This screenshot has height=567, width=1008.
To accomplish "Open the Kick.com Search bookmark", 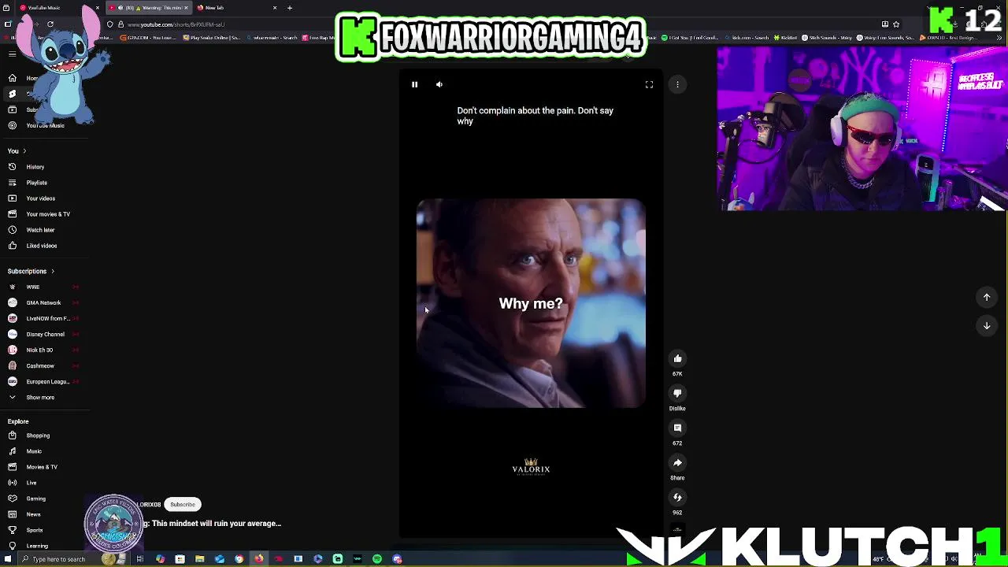I will pos(747,38).
